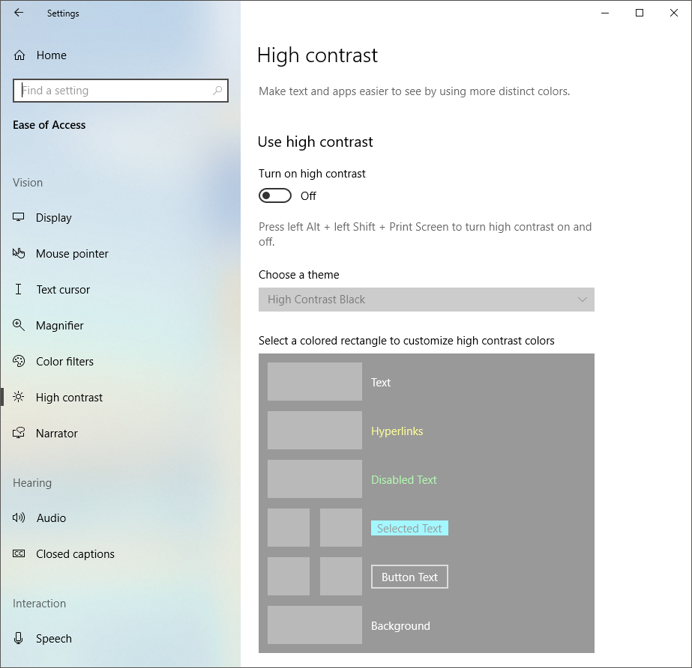The height and width of the screenshot is (668, 692).
Task: Open the Text cursor settings page
Action: [x=63, y=290]
